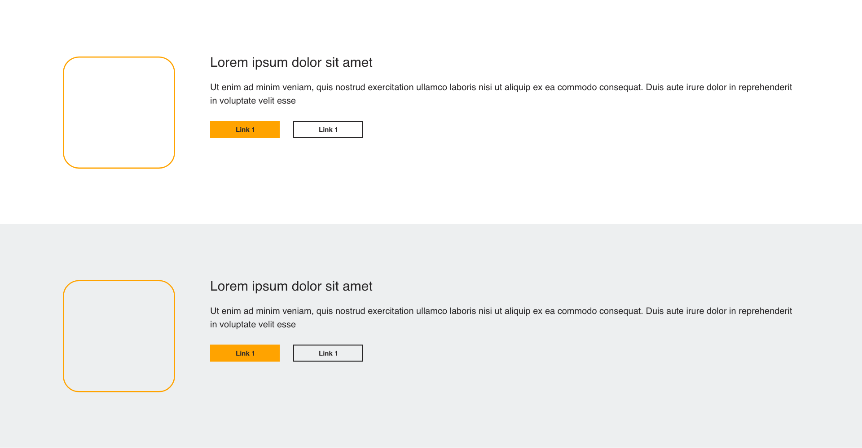Click the heading text in the gray section
This screenshot has height=448, width=862.
pyautogui.click(x=291, y=286)
